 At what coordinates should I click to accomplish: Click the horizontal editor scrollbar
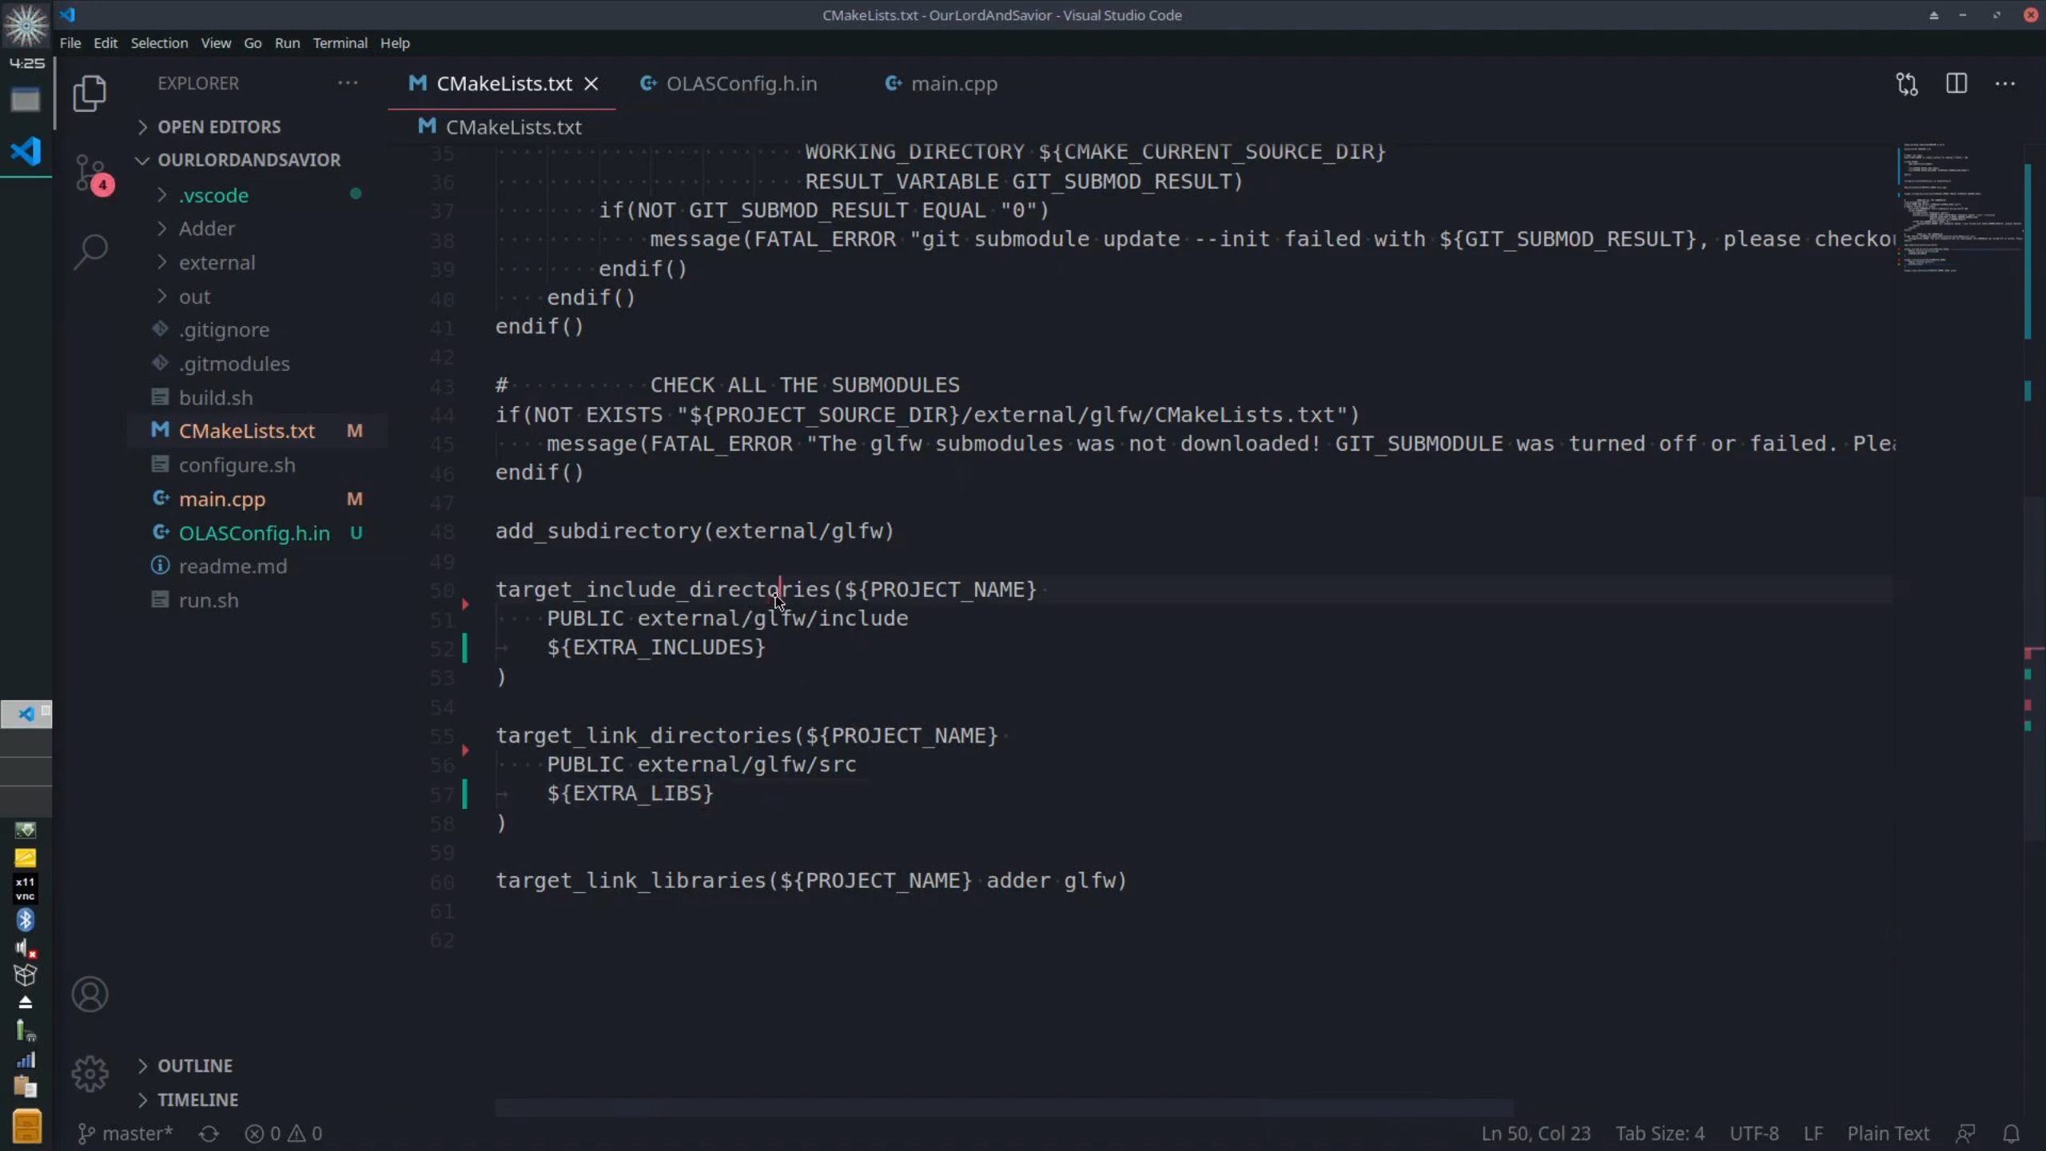(x=1004, y=1107)
